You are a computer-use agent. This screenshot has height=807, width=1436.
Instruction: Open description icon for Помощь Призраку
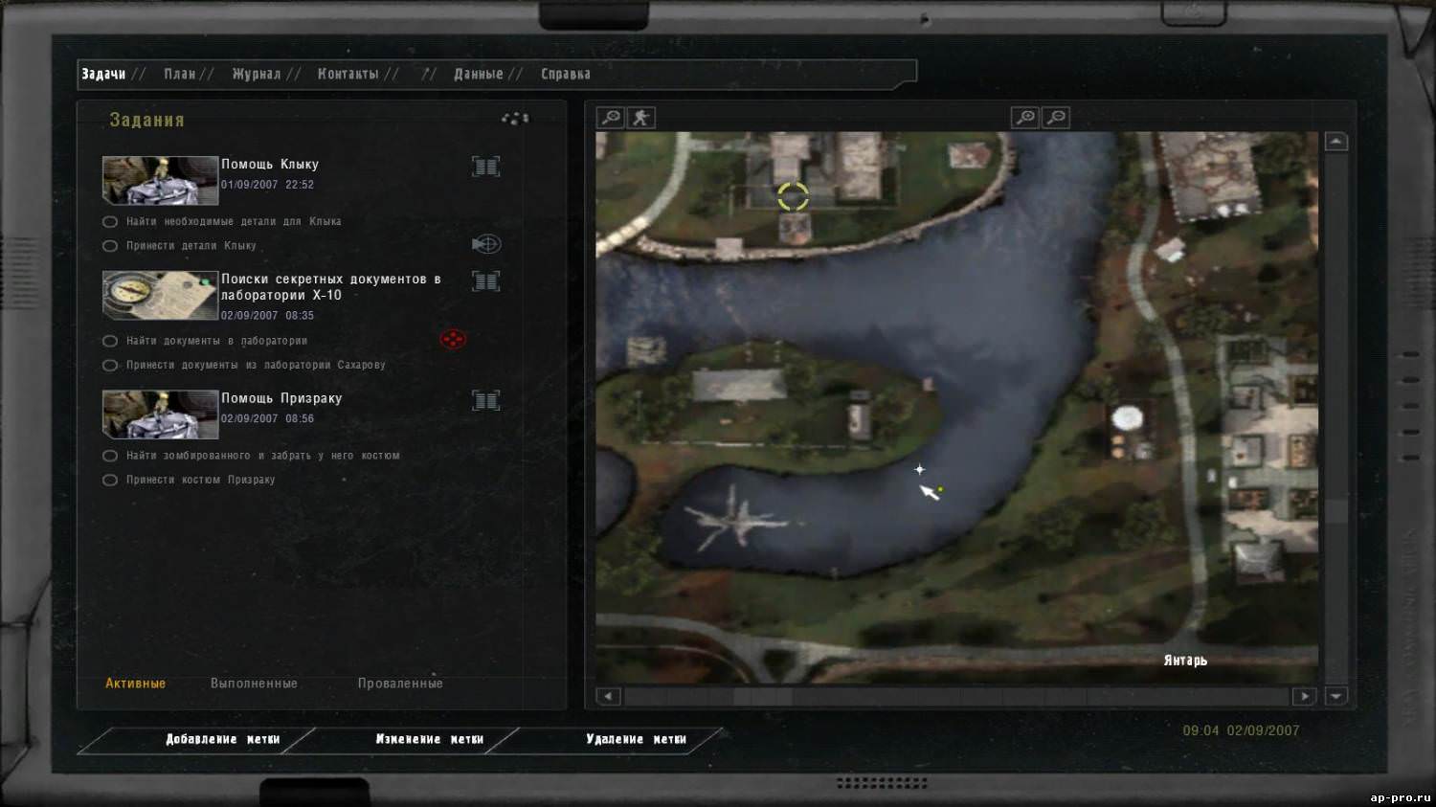point(486,400)
